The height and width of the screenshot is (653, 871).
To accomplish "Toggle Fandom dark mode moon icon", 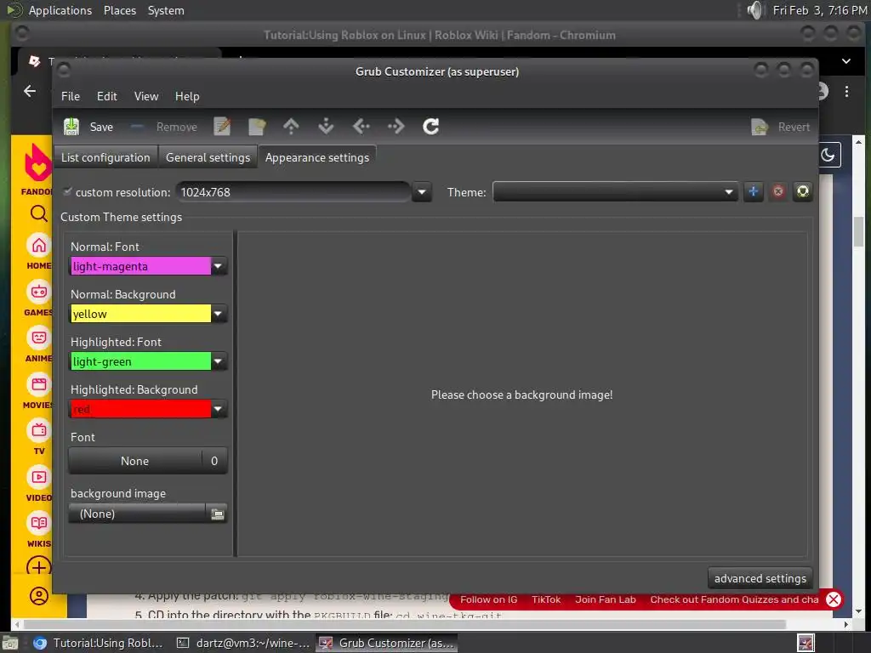I will (x=828, y=155).
